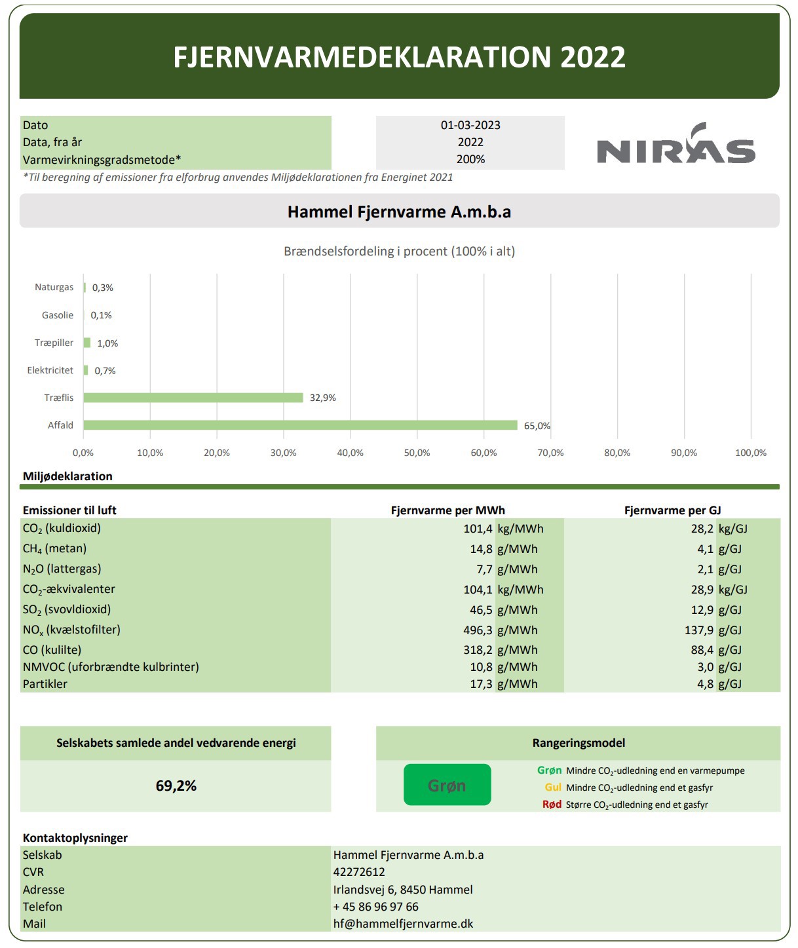
Task: Click the Affald bar in the chart
Action: click(300, 425)
